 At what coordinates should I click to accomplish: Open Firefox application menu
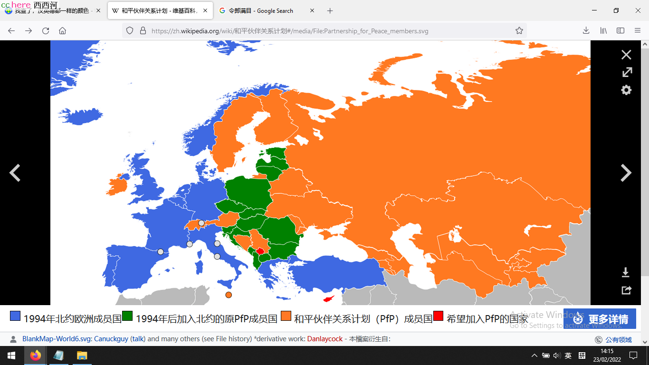pos(638,30)
